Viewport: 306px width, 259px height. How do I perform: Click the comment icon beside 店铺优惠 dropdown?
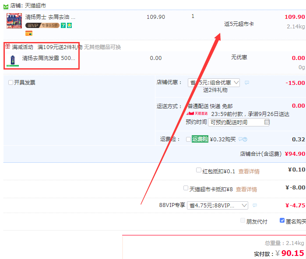tap(247, 83)
